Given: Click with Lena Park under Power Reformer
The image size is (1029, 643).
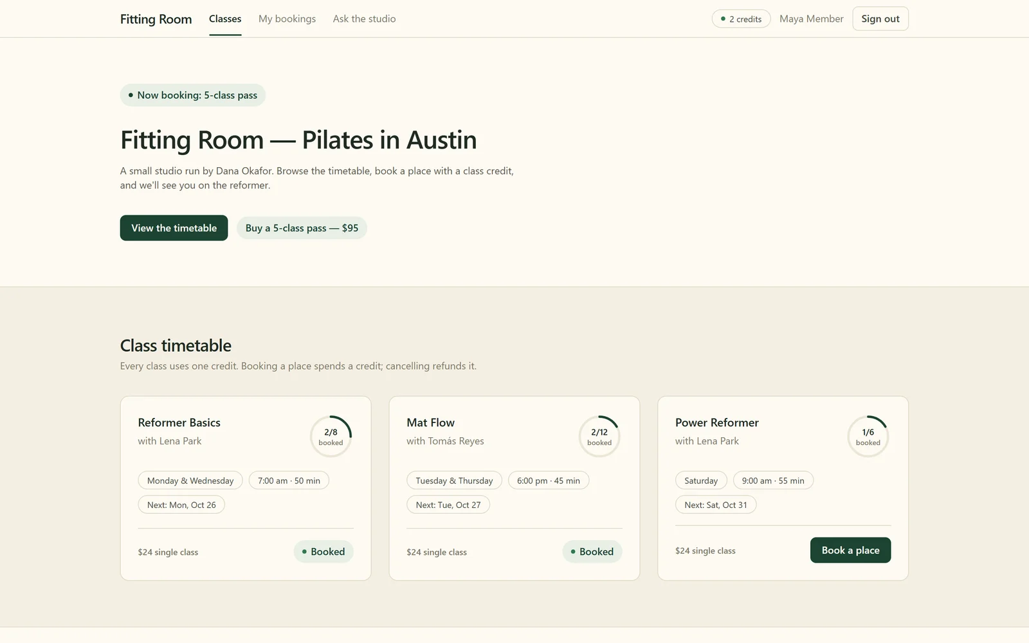Looking at the screenshot, I should pyautogui.click(x=707, y=441).
